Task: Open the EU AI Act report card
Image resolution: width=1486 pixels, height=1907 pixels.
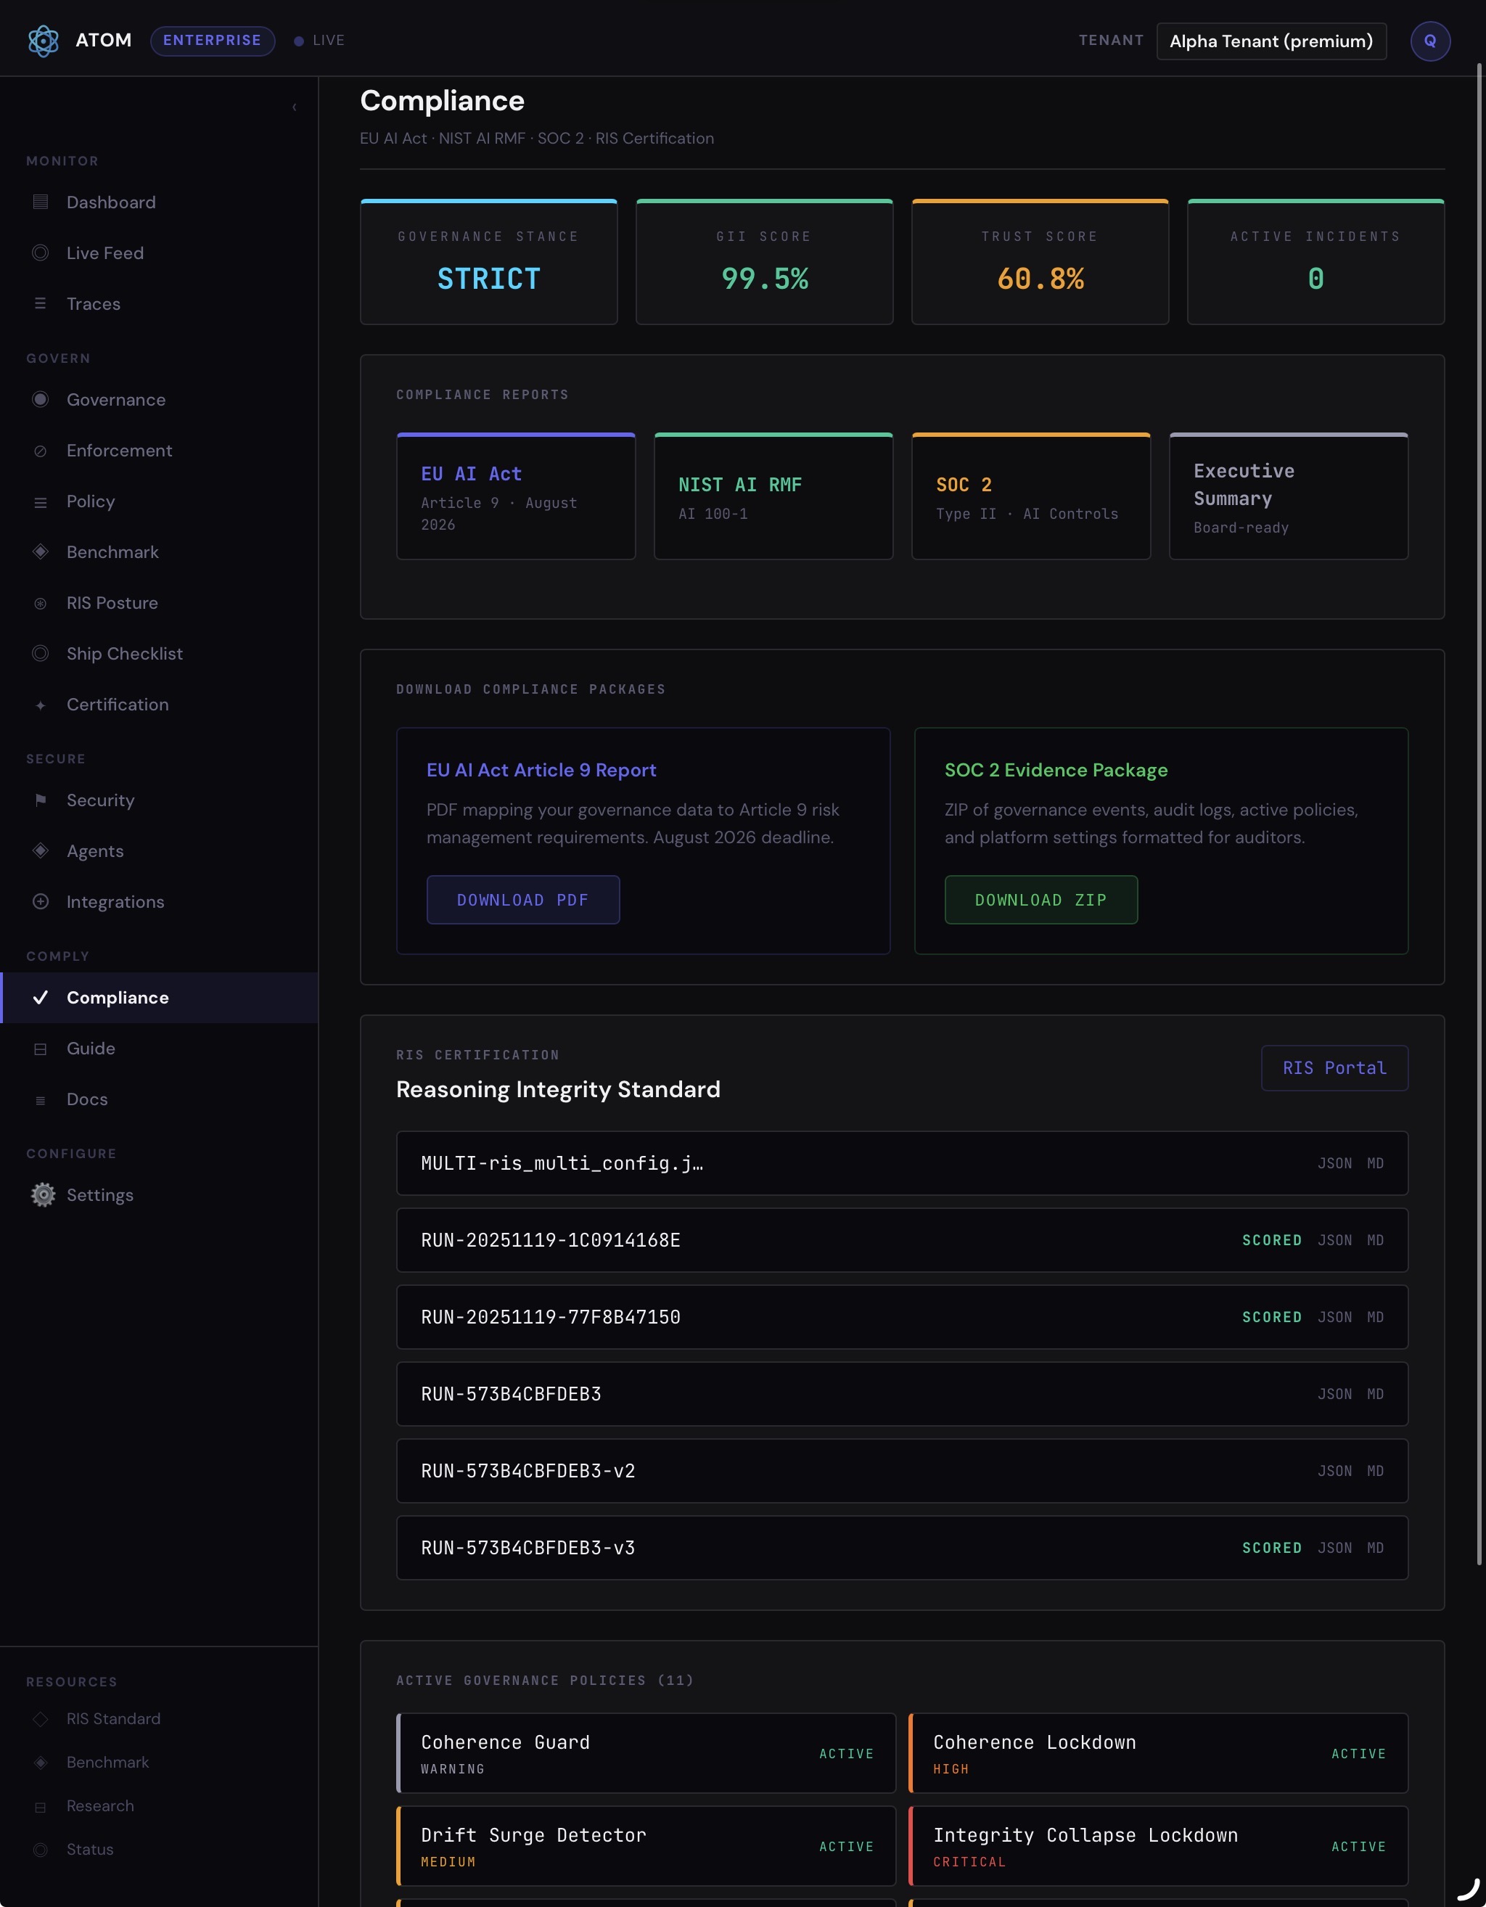Action: [x=515, y=496]
